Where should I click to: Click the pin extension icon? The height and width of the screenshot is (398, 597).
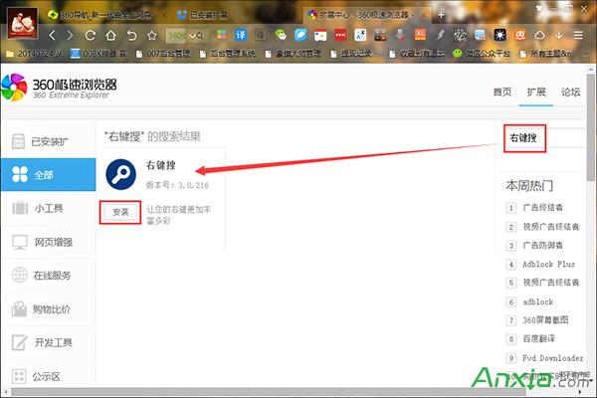pyautogui.click(x=440, y=35)
